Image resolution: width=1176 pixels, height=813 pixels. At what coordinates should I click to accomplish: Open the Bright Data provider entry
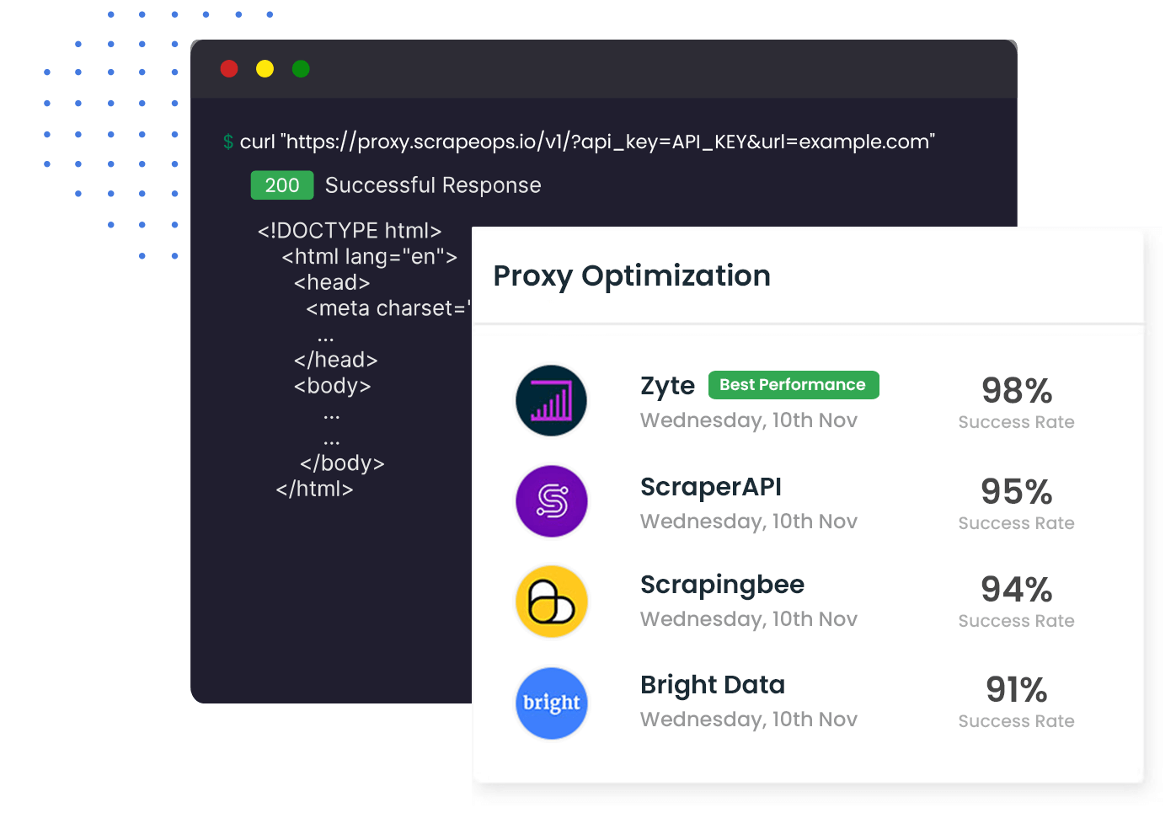coord(712,685)
